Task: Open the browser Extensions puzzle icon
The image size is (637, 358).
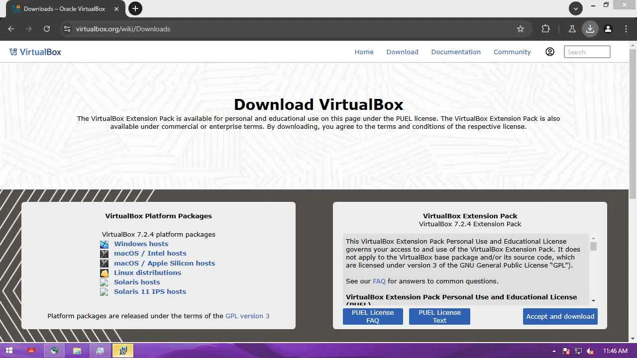Action: click(546, 29)
